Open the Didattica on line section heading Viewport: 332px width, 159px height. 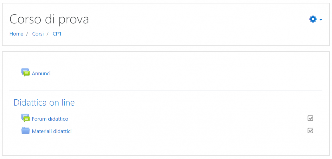(44, 103)
